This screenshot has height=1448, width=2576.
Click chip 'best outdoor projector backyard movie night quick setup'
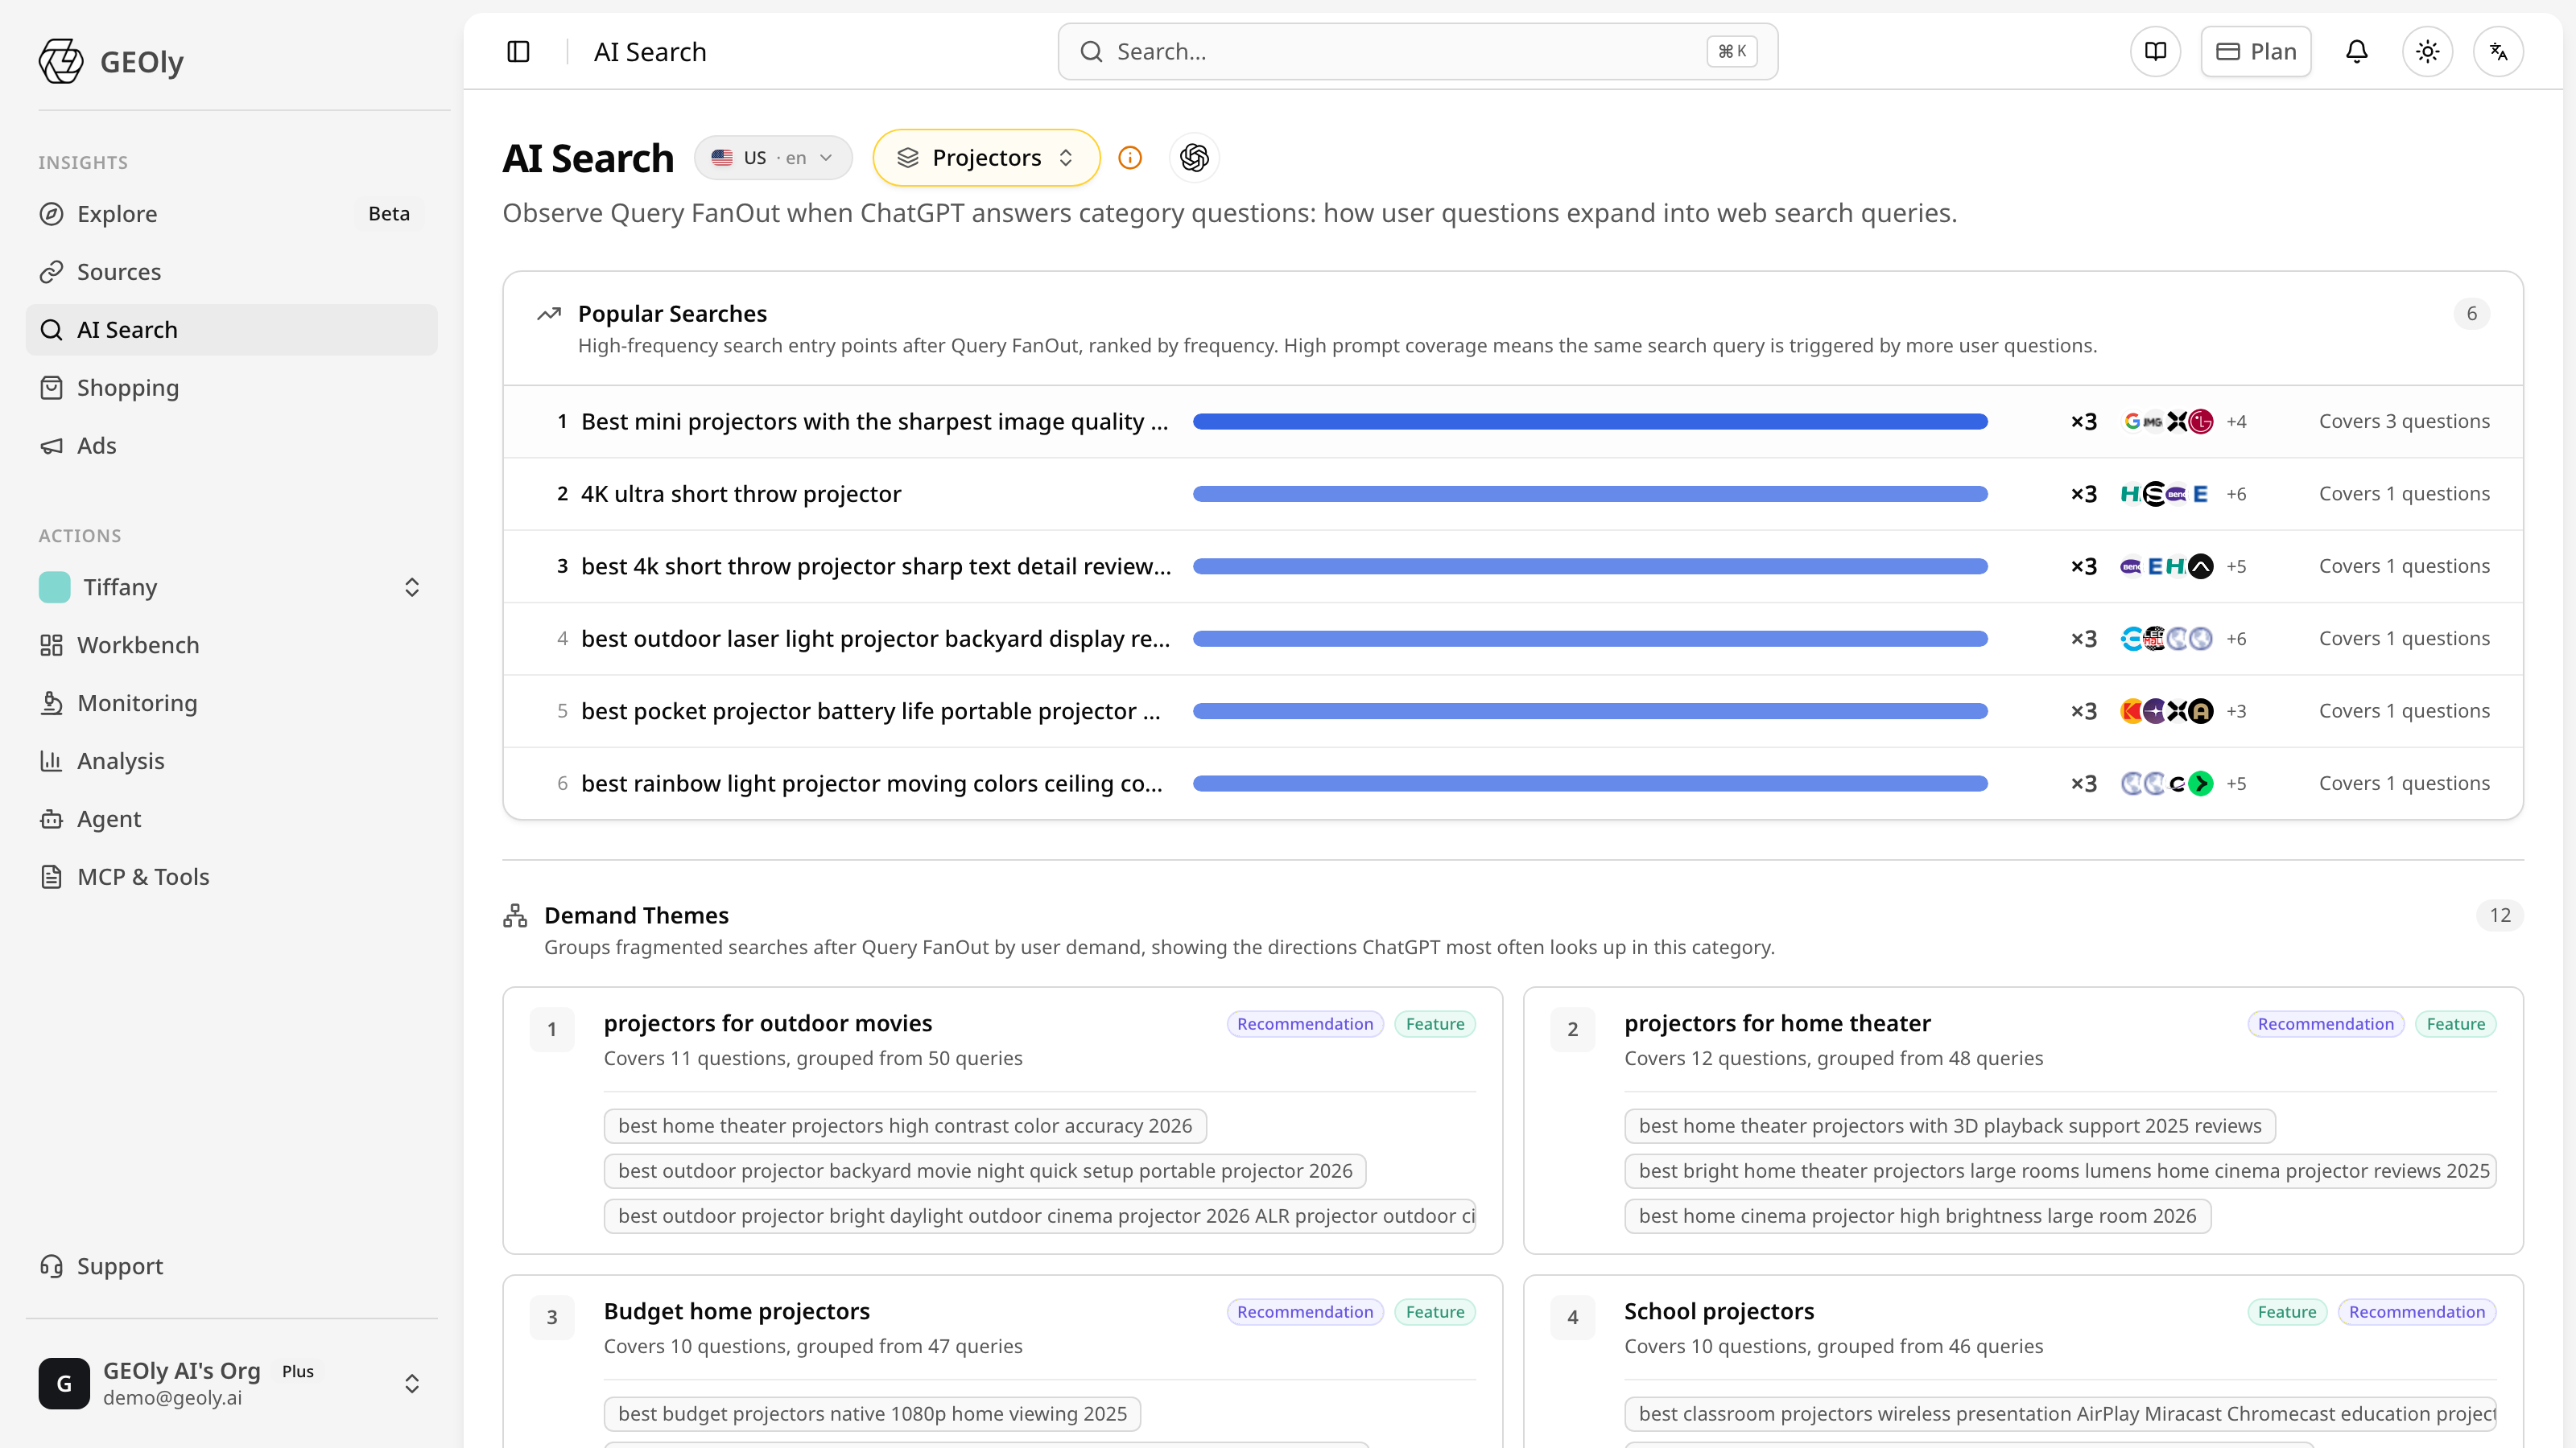(x=985, y=1171)
